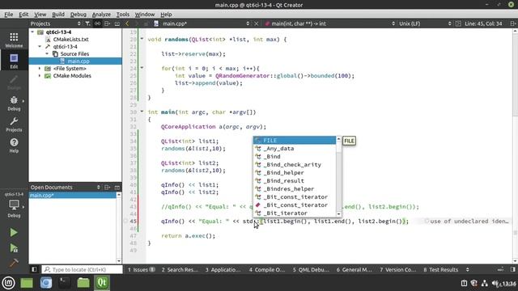Go back in navigation history
The height and width of the screenshot is (291, 518).
click(127, 23)
